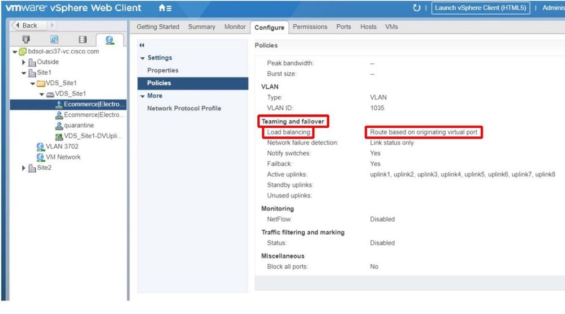Select Policies in Settings
The width and height of the screenshot is (565, 314).
tap(193, 83)
